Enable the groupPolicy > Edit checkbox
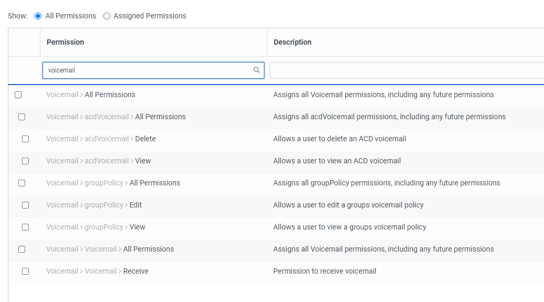This screenshot has height=302, width=544. (x=25, y=205)
